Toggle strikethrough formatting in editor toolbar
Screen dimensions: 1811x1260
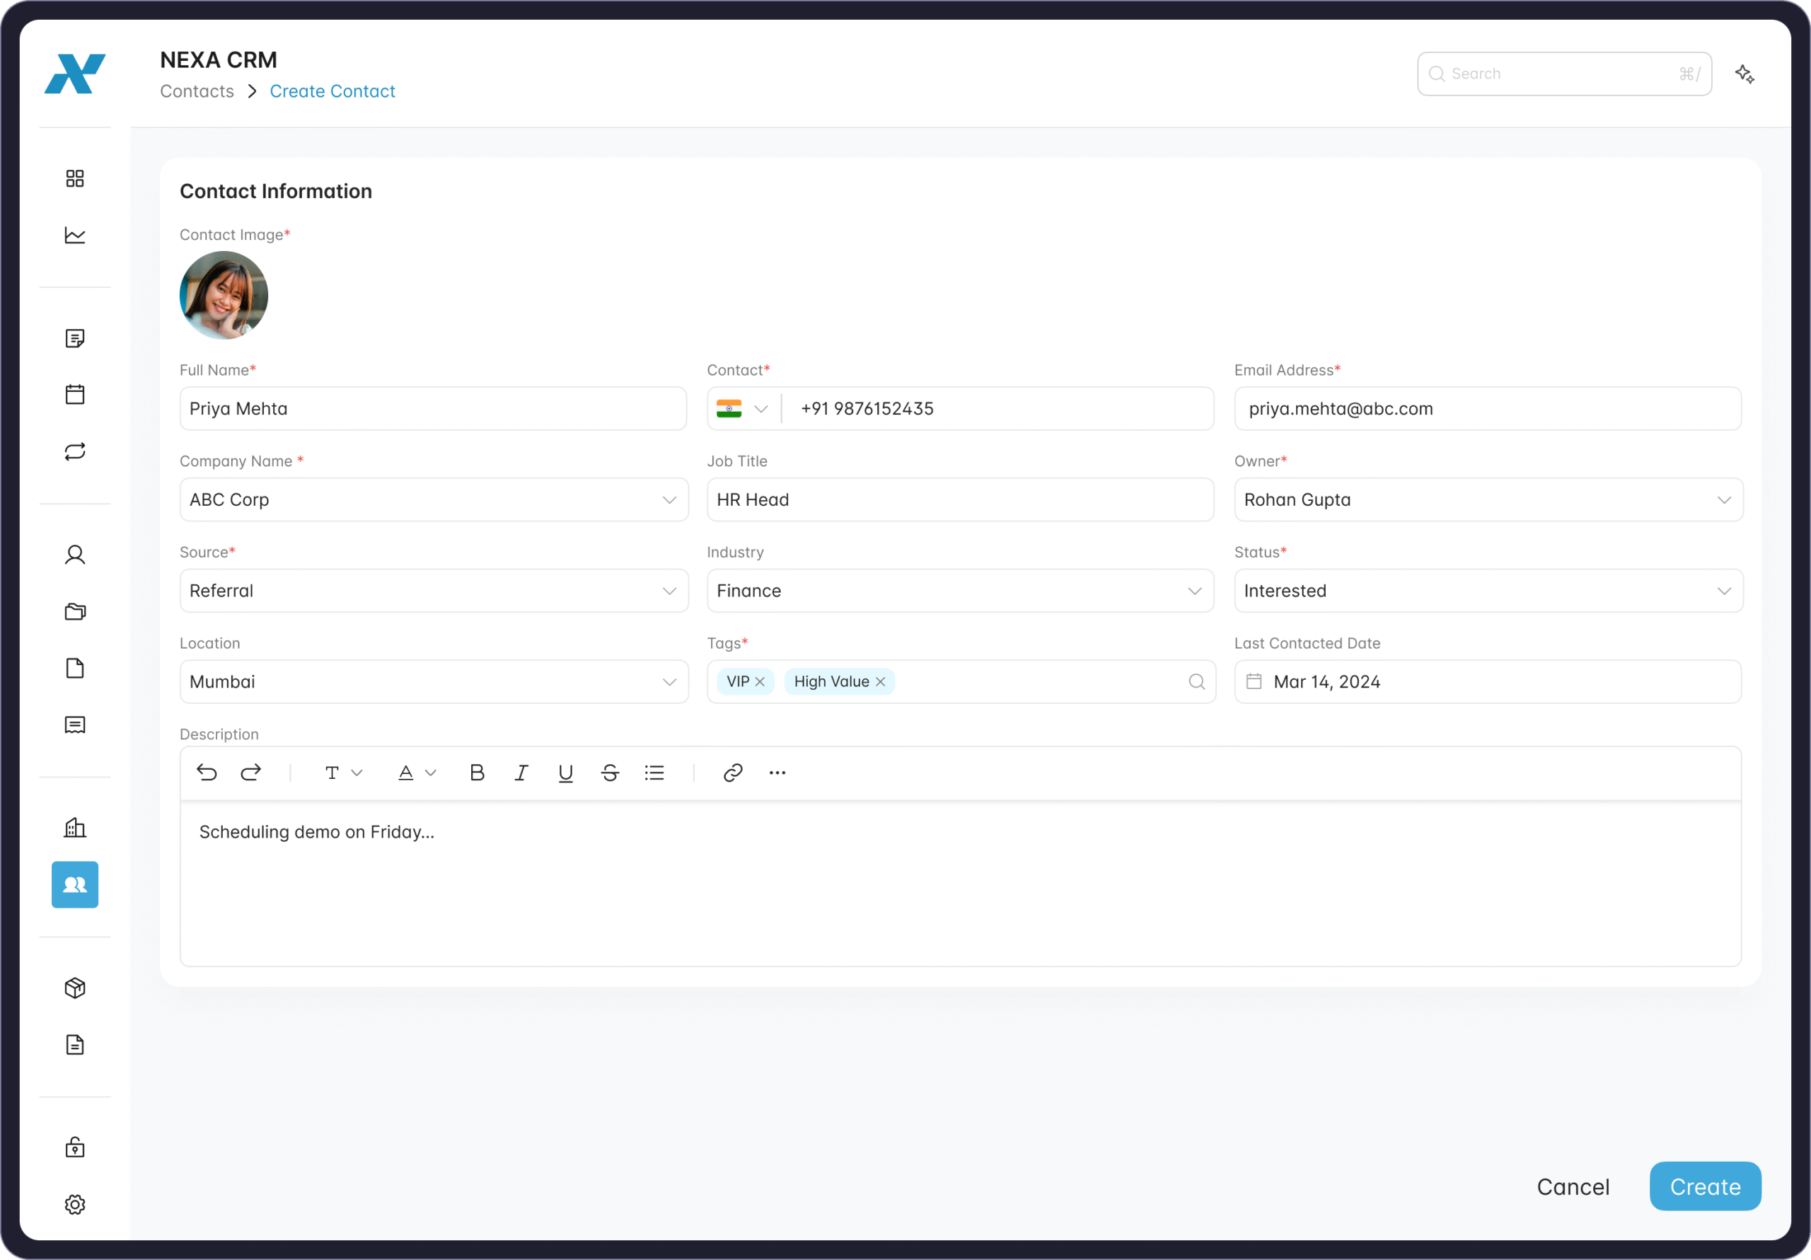coord(610,773)
